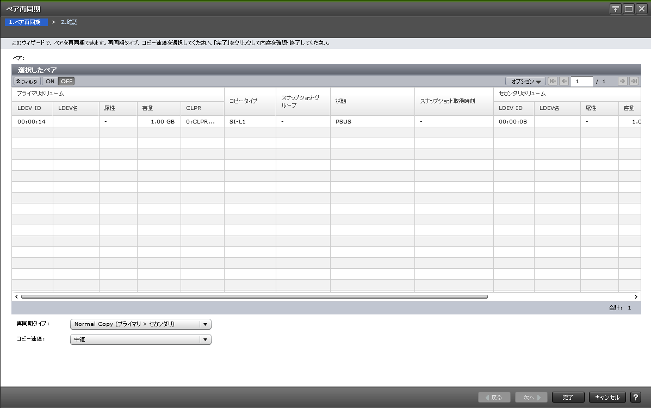
Task: Jump to first table page icon
Action: coord(553,81)
